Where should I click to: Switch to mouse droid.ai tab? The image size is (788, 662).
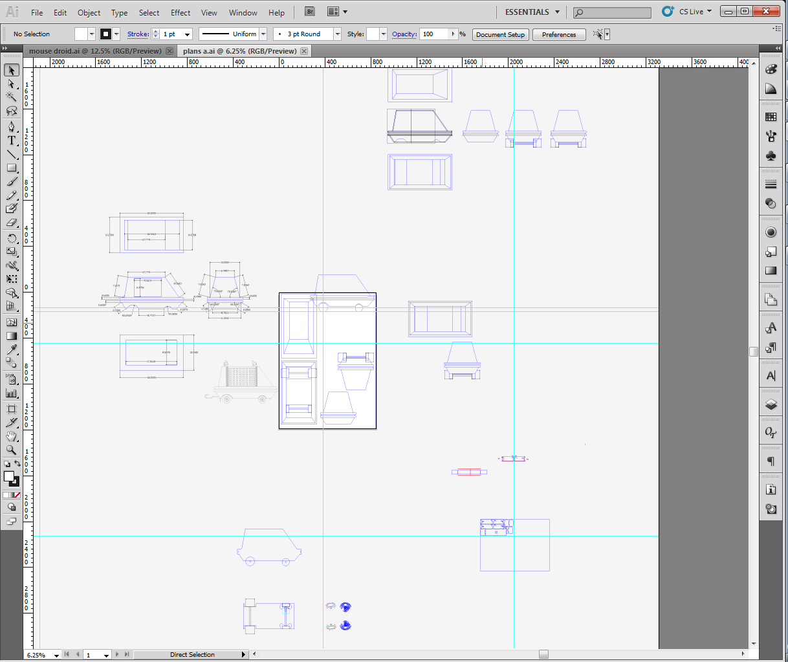tap(95, 51)
